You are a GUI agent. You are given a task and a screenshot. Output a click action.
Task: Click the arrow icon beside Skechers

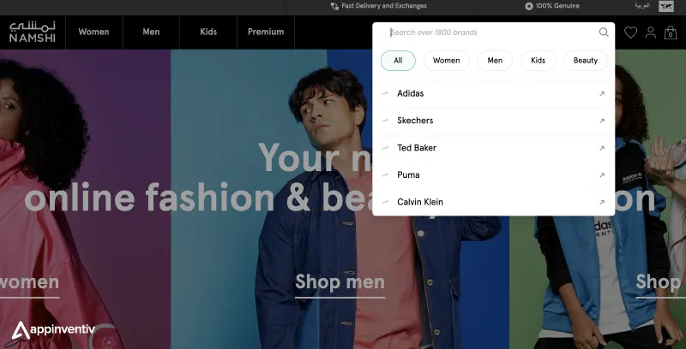(x=602, y=121)
